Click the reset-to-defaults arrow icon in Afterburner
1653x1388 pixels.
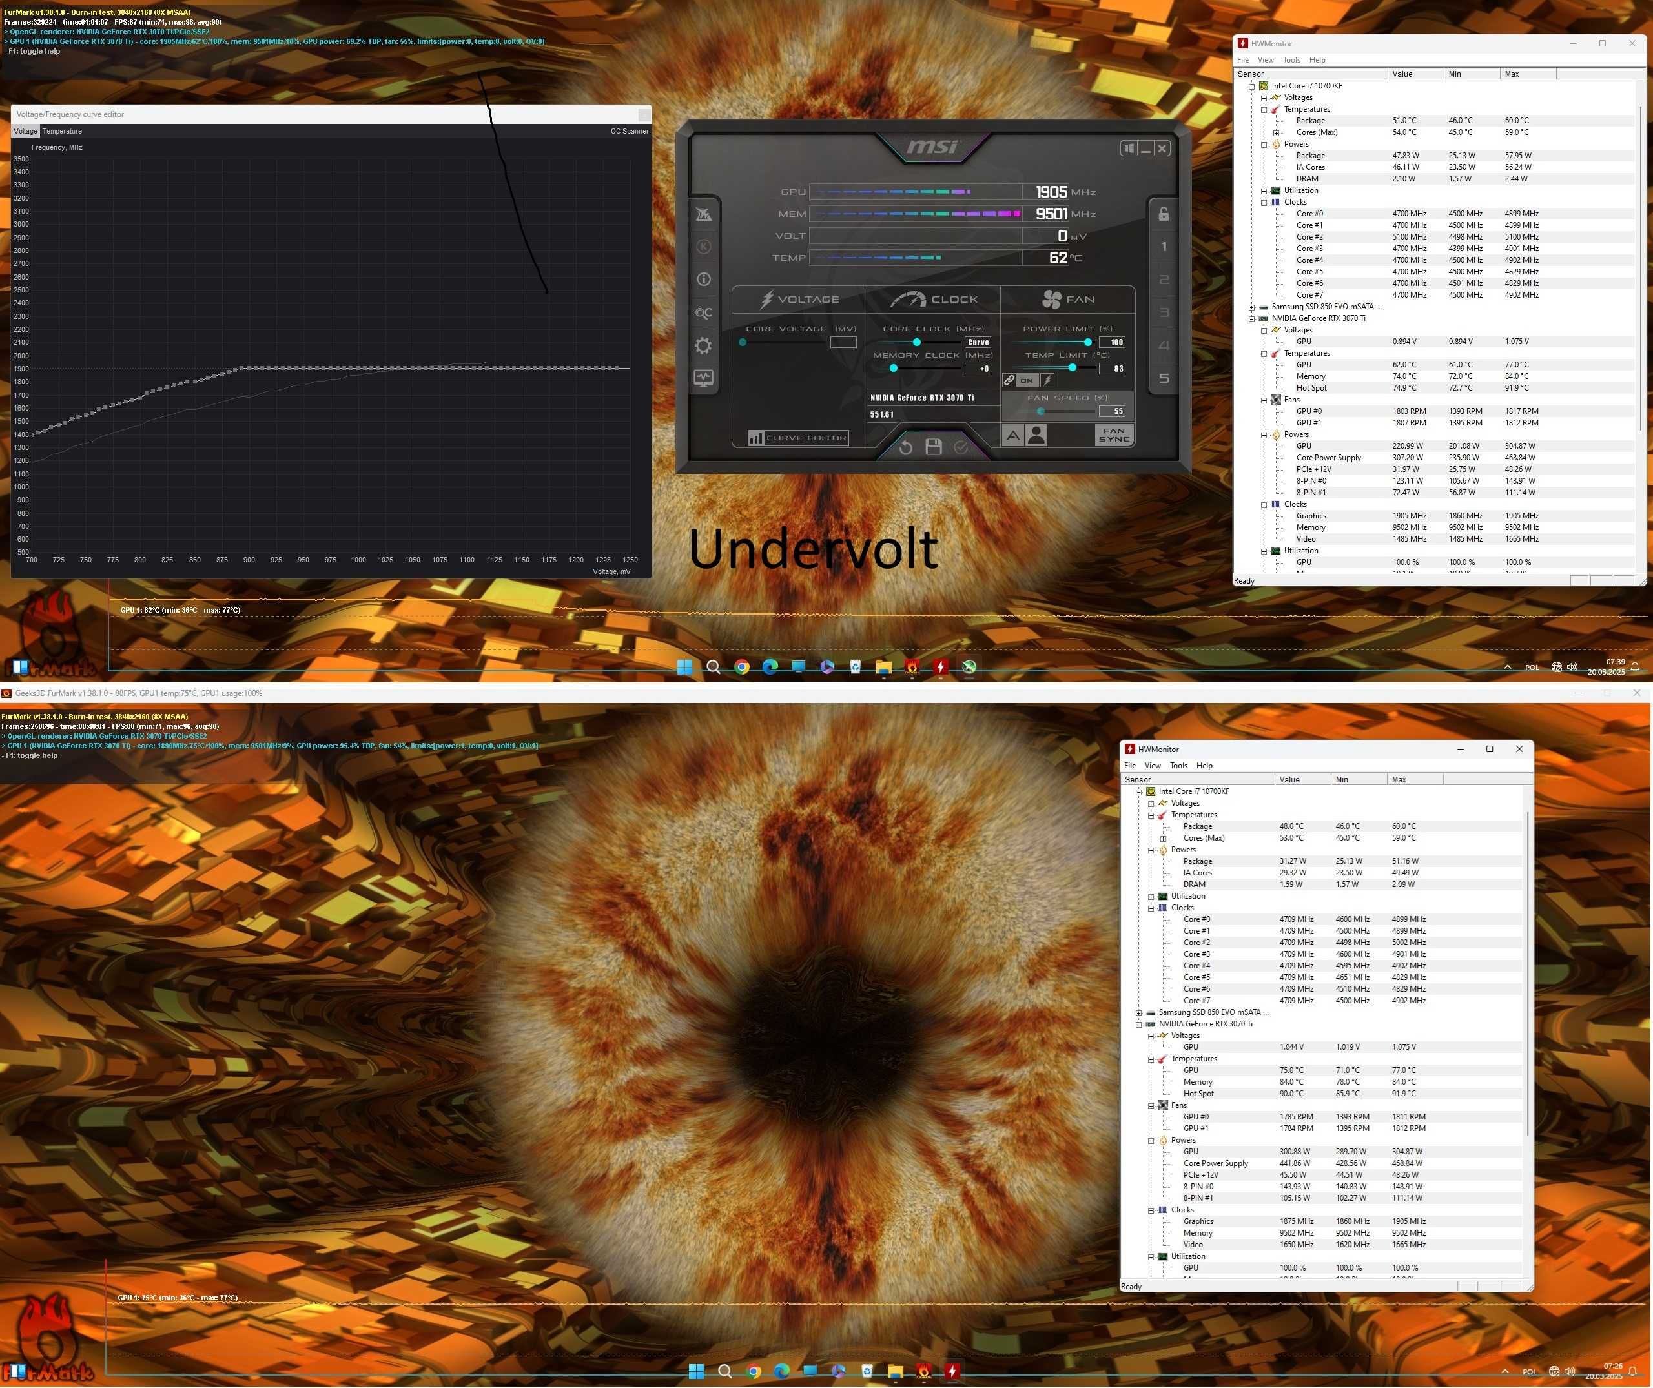pyautogui.click(x=905, y=447)
